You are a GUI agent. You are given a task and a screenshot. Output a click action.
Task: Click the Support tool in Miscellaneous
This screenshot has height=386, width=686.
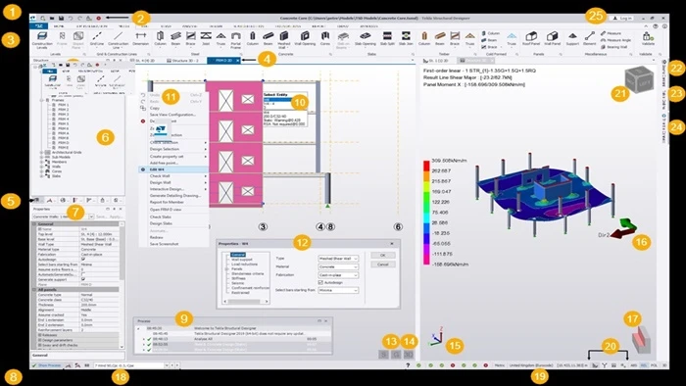[572, 38]
